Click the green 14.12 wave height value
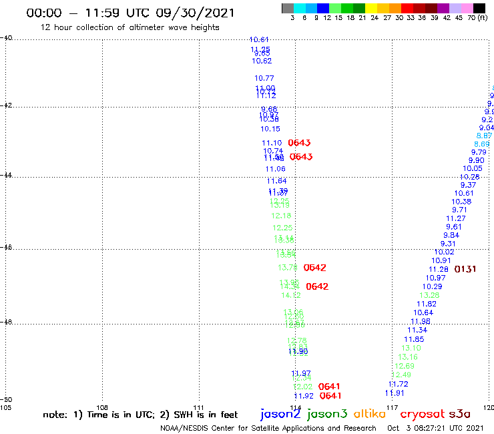The width and height of the screenshot is (494, 434). click(x=291, y=295)
